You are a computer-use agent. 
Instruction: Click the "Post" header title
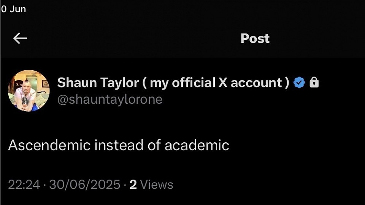pyautogui.click(x=255, y=38)
